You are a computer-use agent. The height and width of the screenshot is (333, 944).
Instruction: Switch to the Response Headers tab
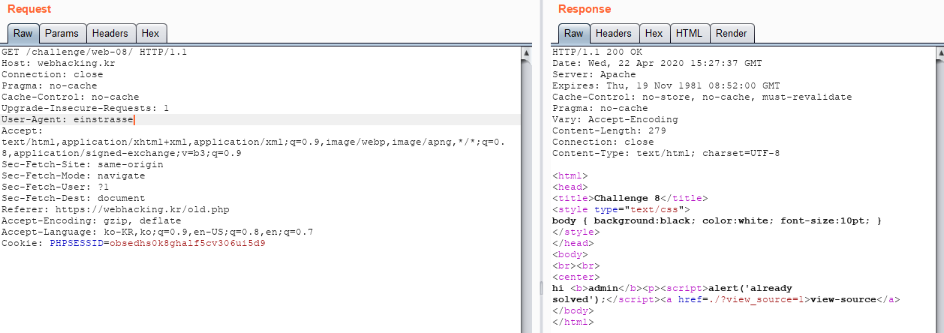(x=614, y=33)
